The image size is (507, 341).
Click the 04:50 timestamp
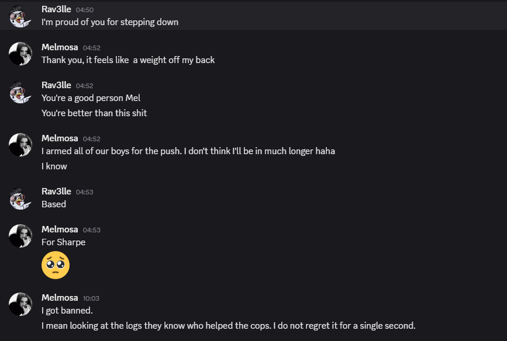pos(85,10)
